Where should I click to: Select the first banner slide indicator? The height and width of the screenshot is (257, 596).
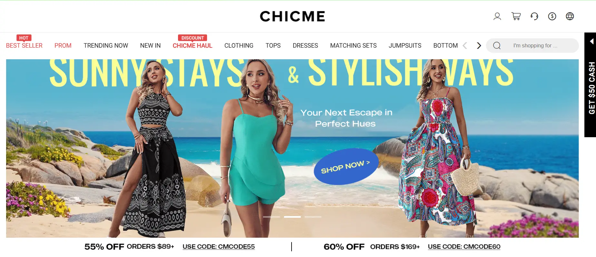tap(272, 217)
